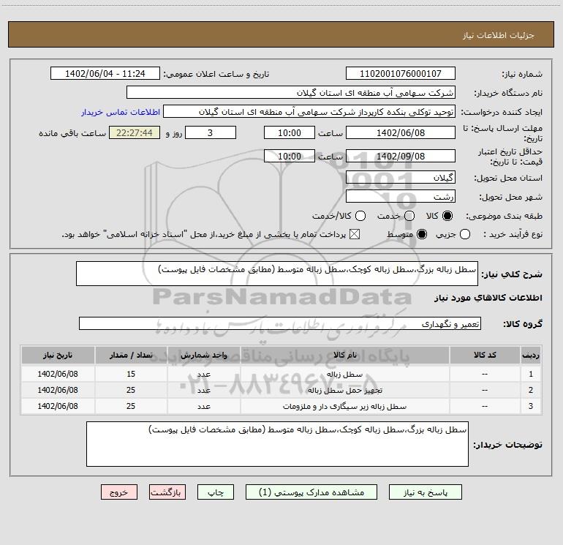The width and height of the screenshot is (563, 545).
Task: Click the پاسخ به نیاز button
Action: click(x=426, y=492)
